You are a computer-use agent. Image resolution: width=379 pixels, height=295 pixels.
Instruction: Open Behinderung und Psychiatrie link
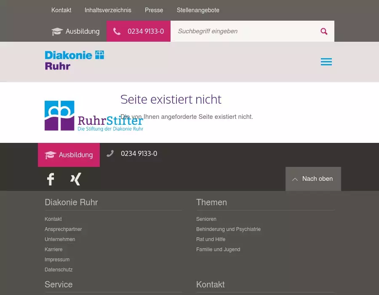click(228, 229)
